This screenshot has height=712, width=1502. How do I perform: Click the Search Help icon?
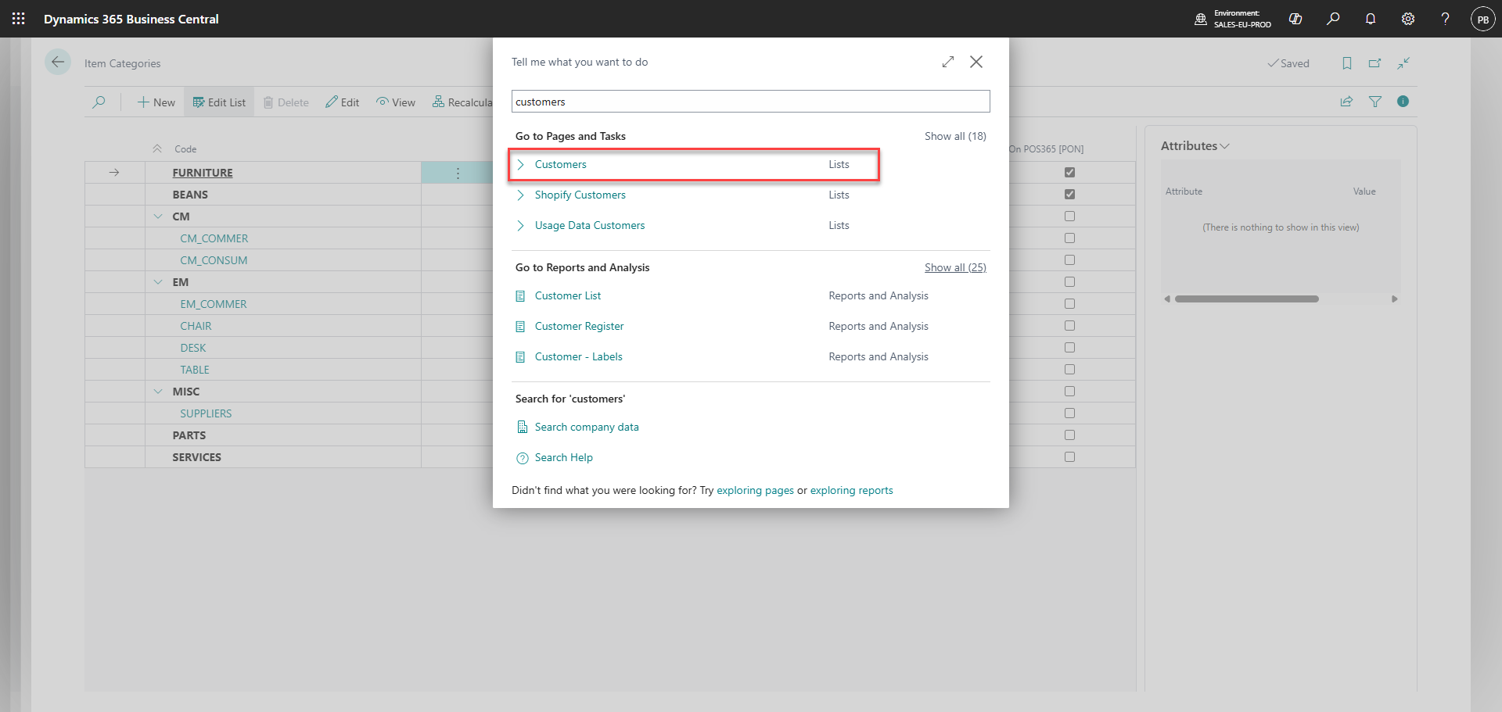(522, 458)
